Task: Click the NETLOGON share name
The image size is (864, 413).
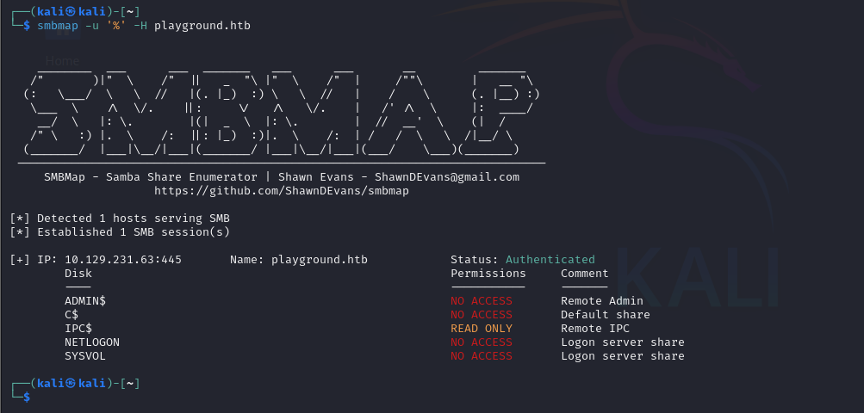Action: [x=92, y=342]
